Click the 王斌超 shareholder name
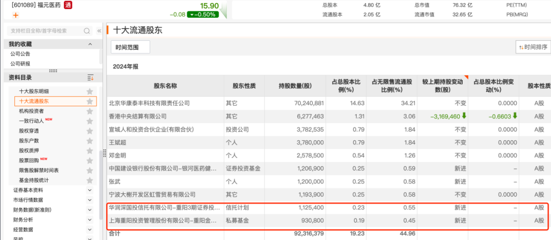Screen dimensions: 551x240 117,142
